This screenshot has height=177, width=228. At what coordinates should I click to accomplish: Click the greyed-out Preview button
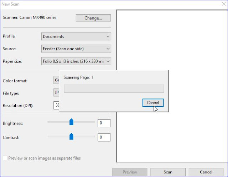tap(130, 172)
